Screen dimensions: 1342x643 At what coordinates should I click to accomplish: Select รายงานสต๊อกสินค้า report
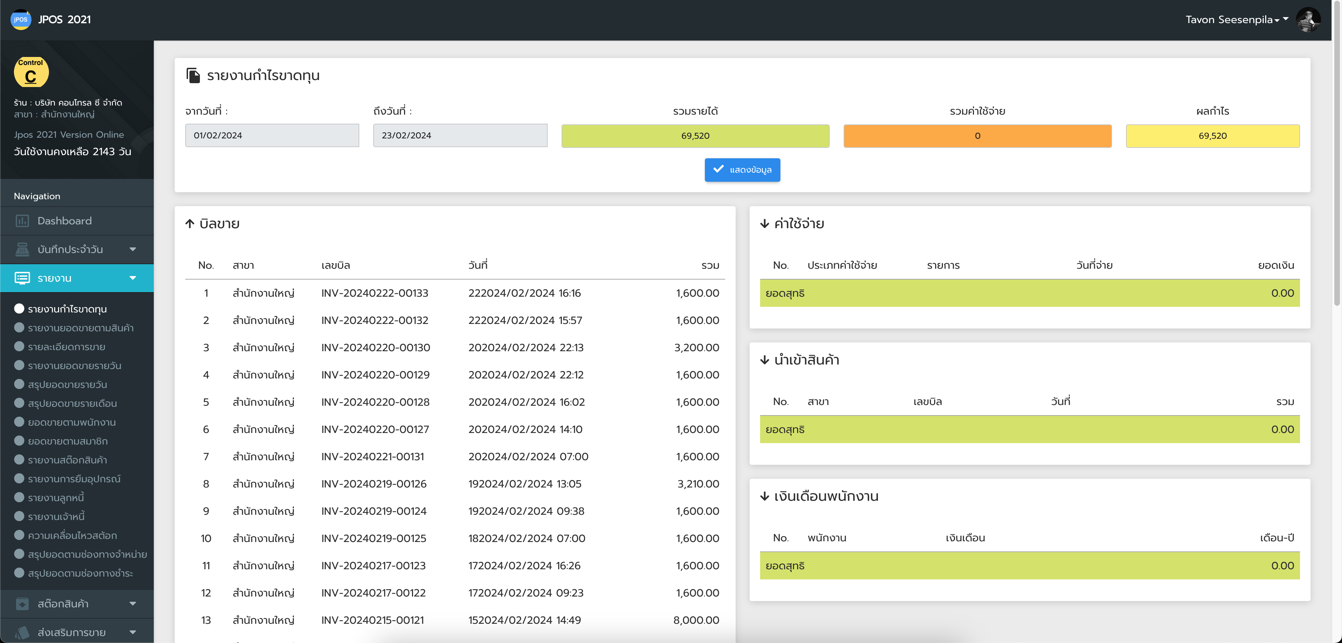click(68, 460)
